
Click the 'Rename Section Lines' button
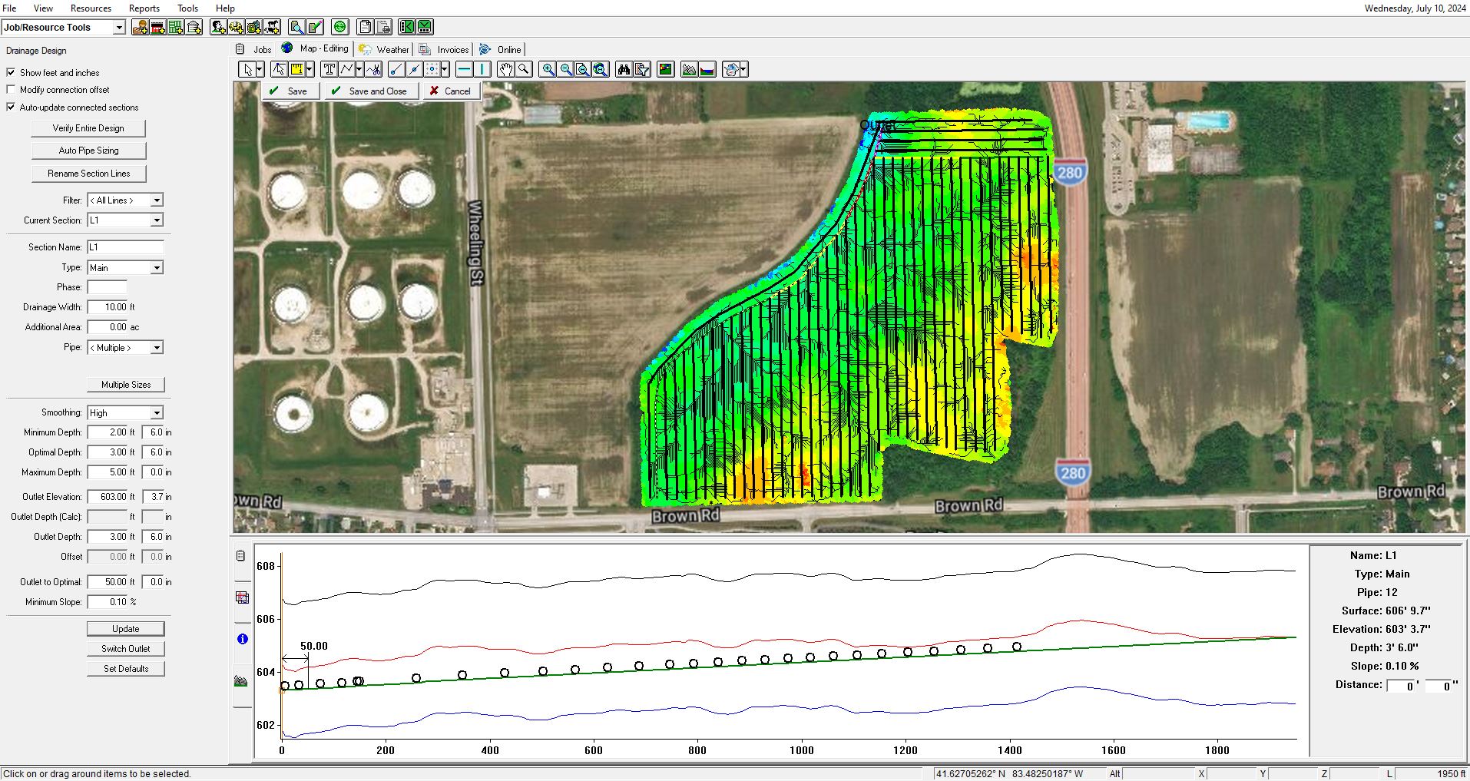(88, 174)
